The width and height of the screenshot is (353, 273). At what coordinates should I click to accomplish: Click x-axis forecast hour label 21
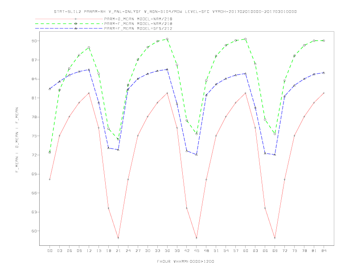118,251
